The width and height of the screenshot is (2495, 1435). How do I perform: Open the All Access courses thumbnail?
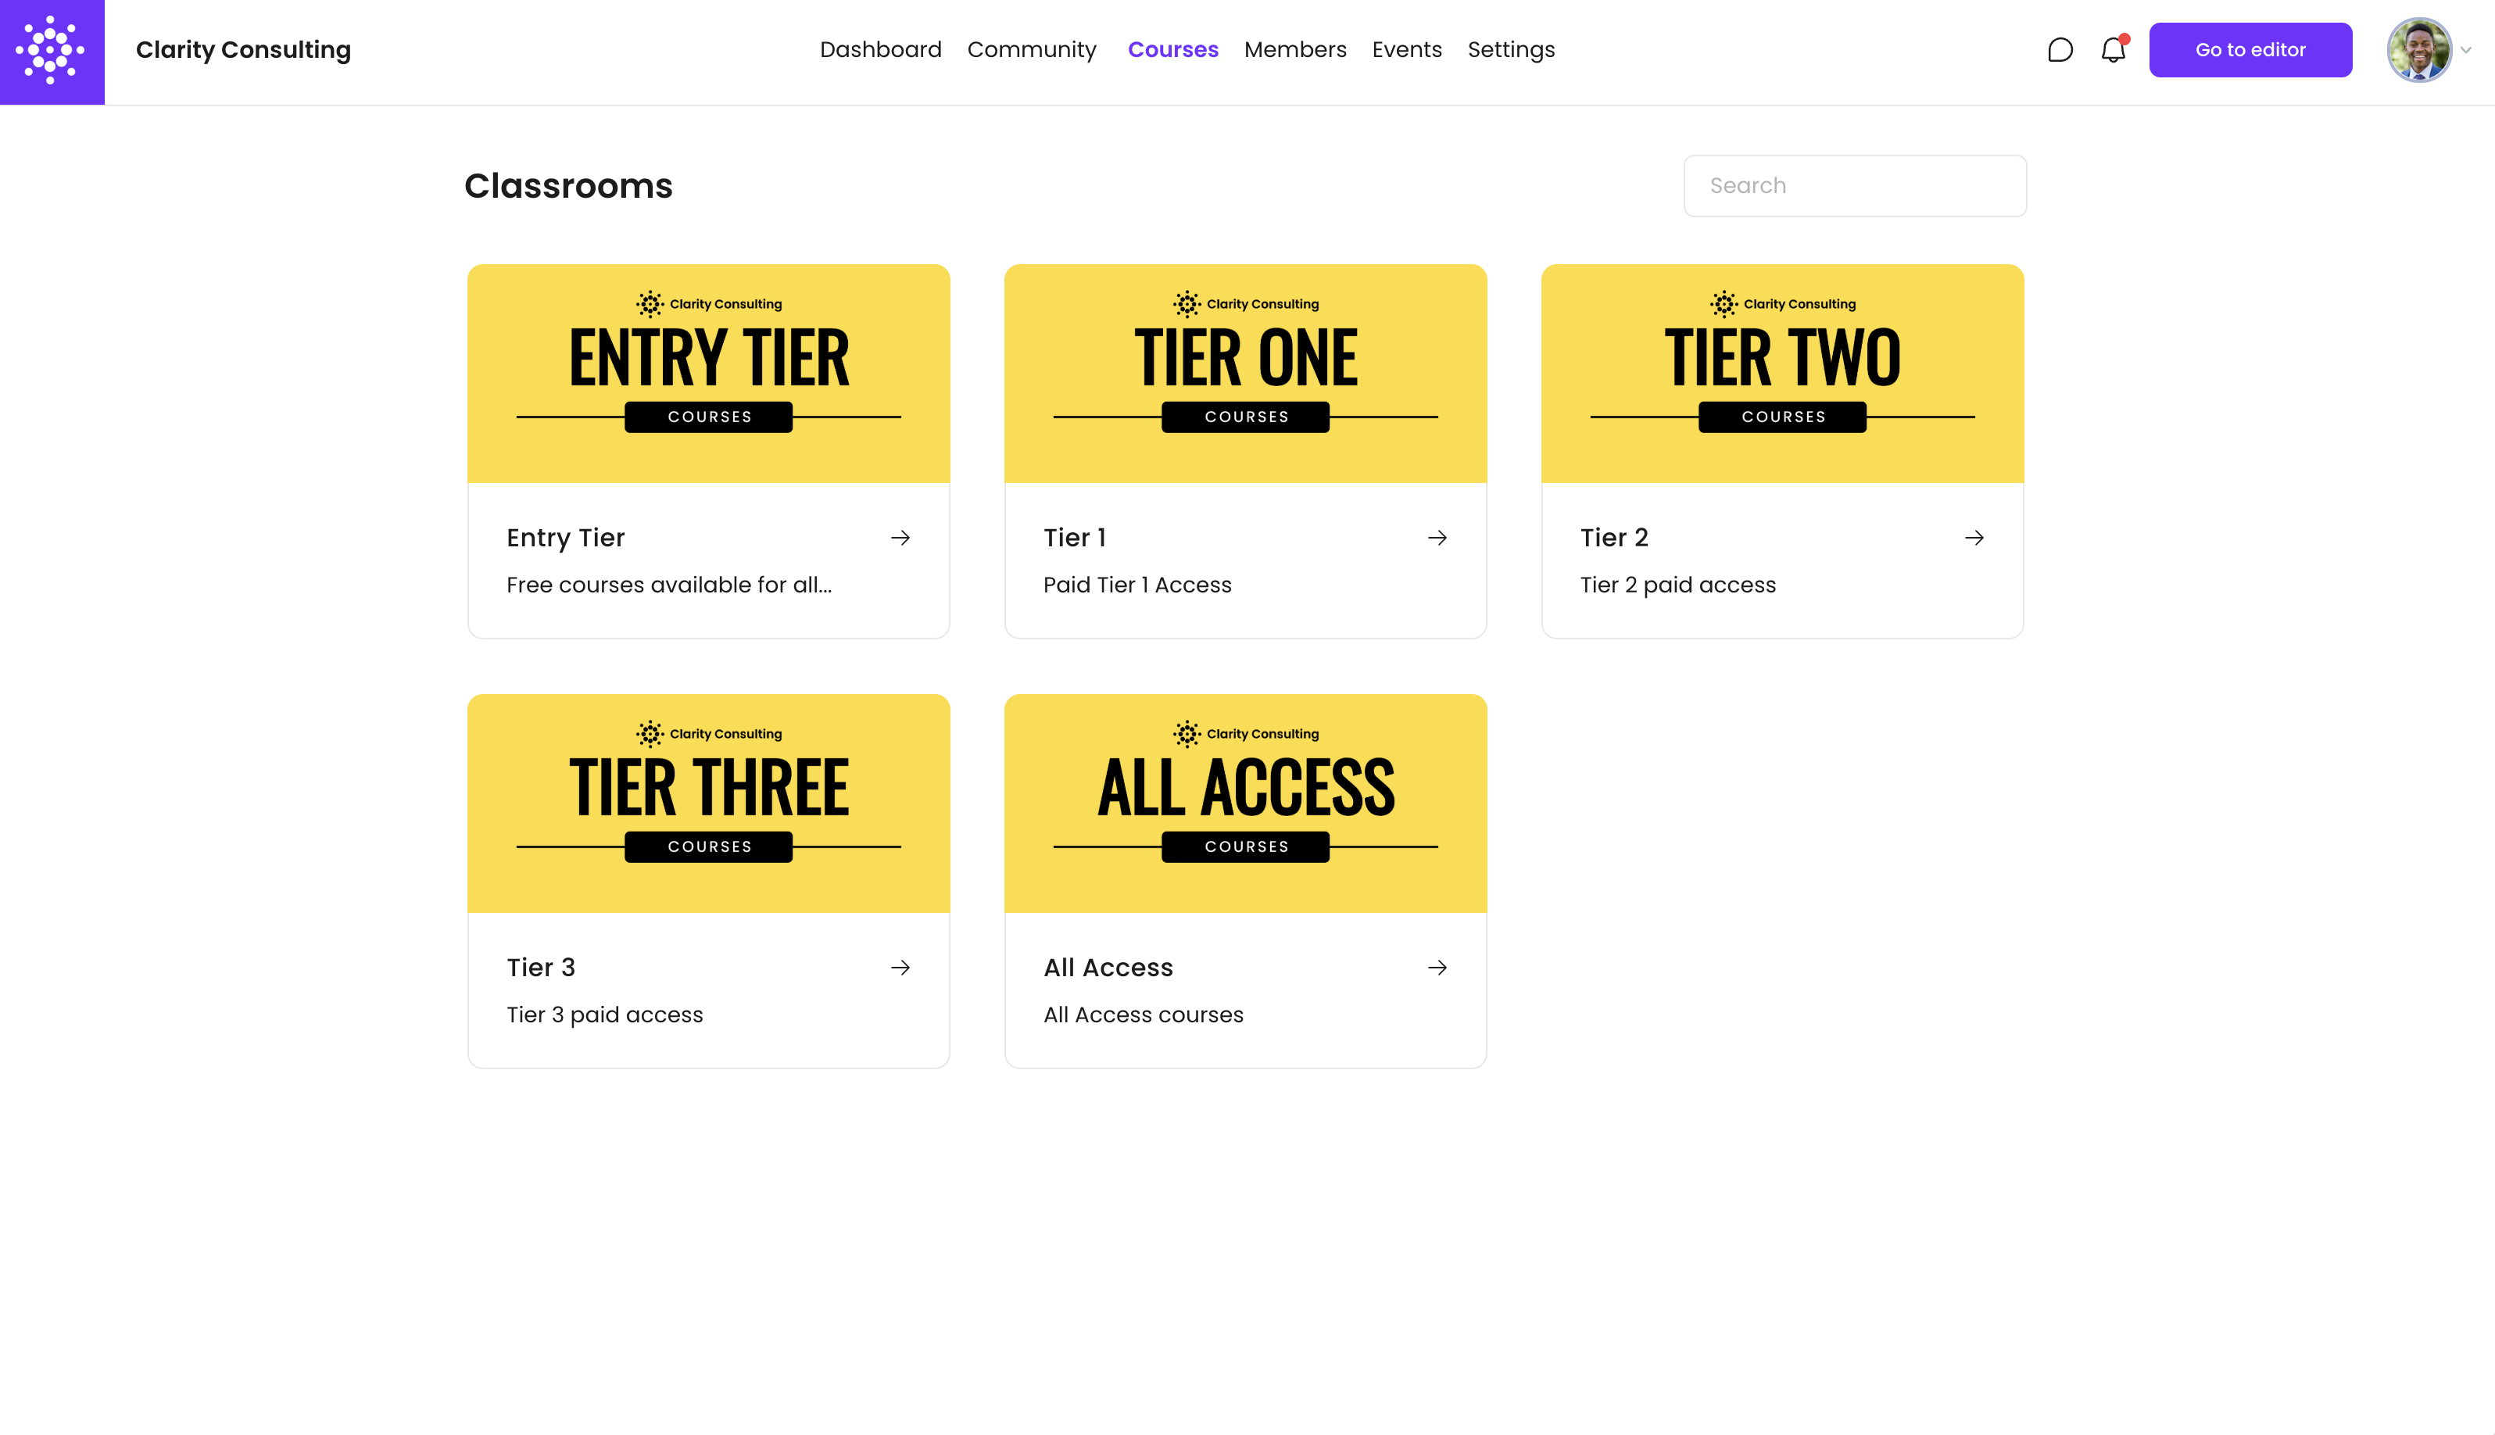1244,803
